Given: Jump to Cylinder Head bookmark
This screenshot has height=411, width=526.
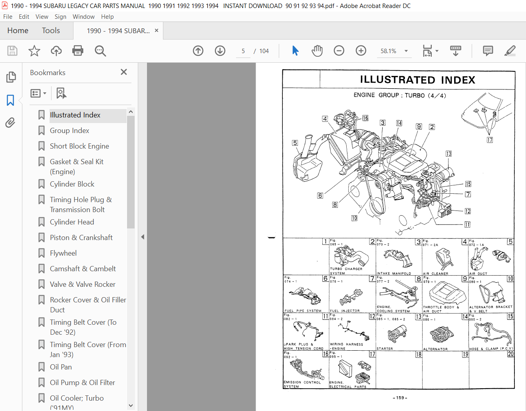Looking at the screenshot, I should point(72,222).
